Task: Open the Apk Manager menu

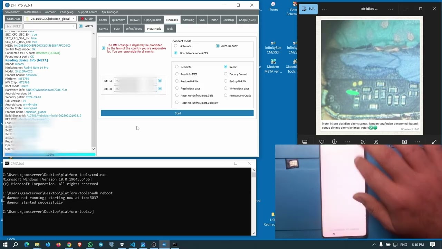Action: pos(109,12)
